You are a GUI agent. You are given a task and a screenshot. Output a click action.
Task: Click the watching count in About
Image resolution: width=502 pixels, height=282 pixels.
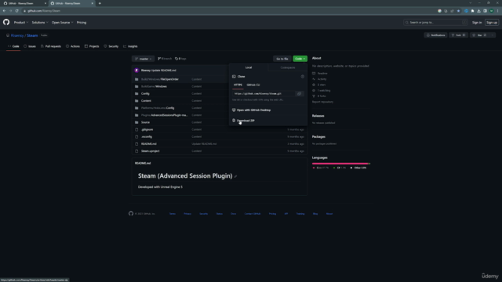pos(322,91)
